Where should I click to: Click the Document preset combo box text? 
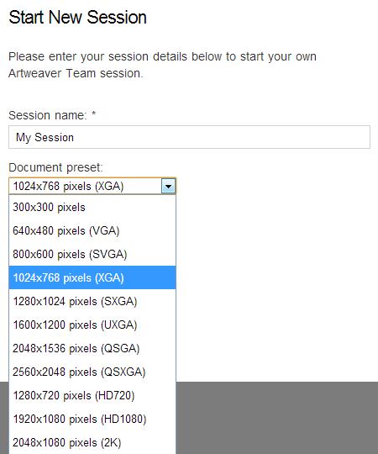click(x=68, y=186)
